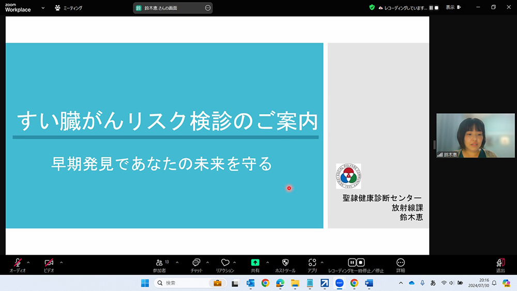This screenshot has width=517, height=291.
Task: Open the Apps icon in the toolbar
Action: (x=312, y=263)
